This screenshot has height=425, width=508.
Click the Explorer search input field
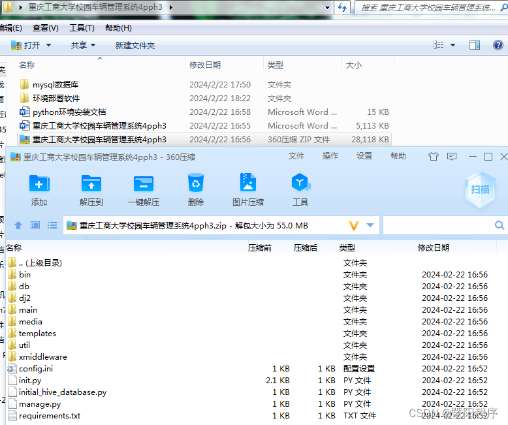tap(428, 7)
